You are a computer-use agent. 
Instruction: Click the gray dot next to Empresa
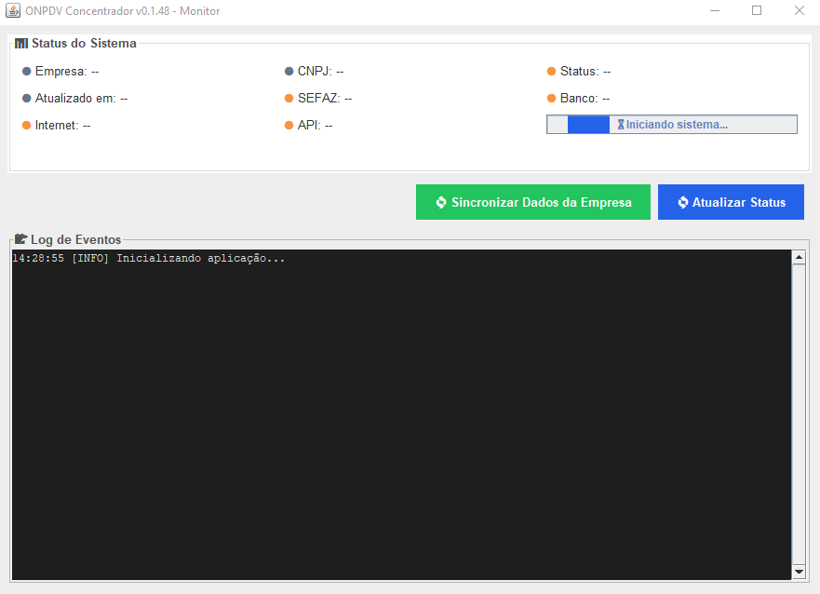click(27, 72)
